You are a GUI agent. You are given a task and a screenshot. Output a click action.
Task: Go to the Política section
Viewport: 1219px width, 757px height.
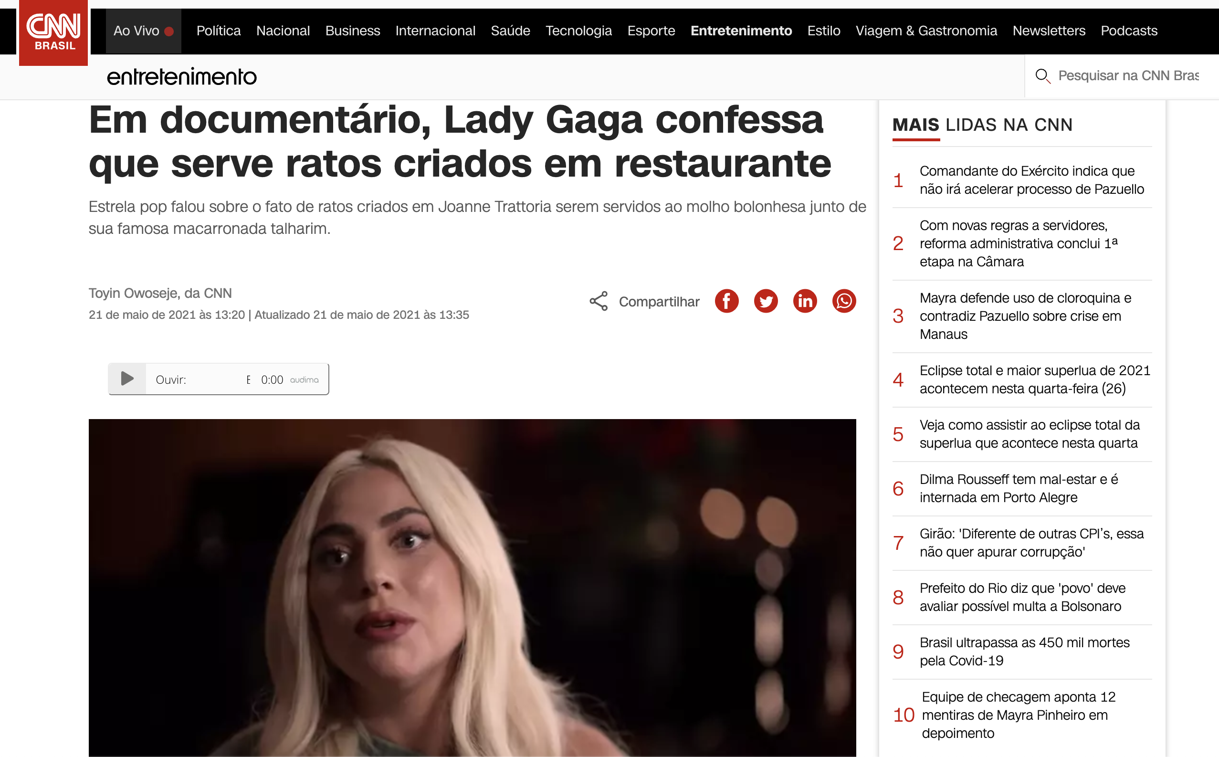[x=218, y=31]
